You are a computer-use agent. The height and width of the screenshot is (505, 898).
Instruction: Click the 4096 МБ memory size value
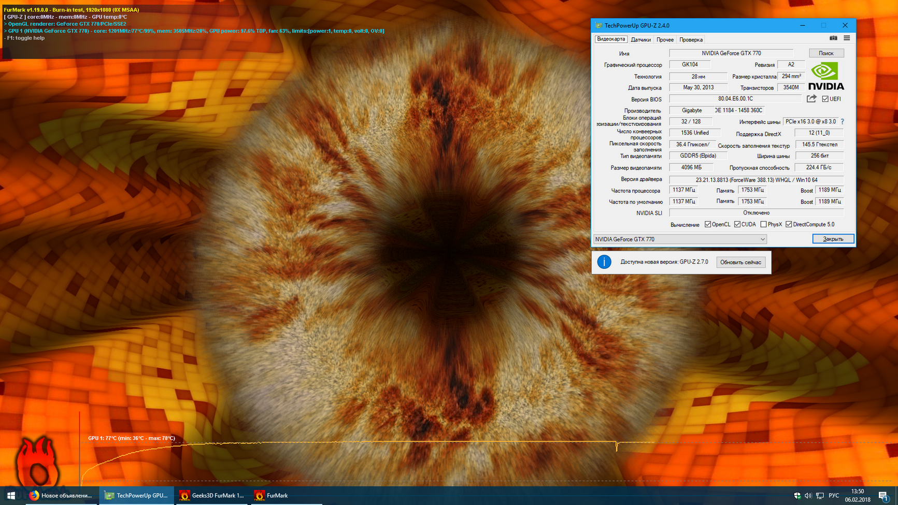(x=691, y=167)
